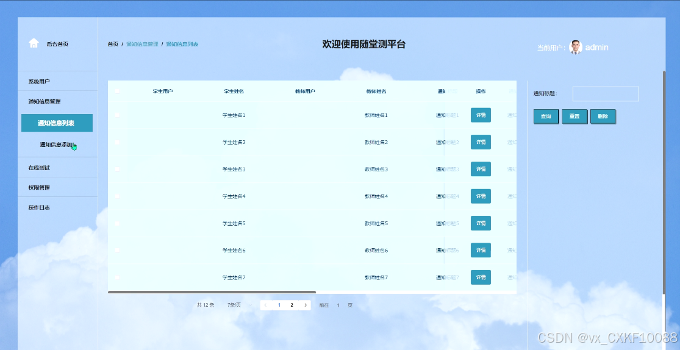Viewport: 680px width, 350px height.
Task: Open 详情 for the 学生姓名1 row
Action: (x=481, y=115)
